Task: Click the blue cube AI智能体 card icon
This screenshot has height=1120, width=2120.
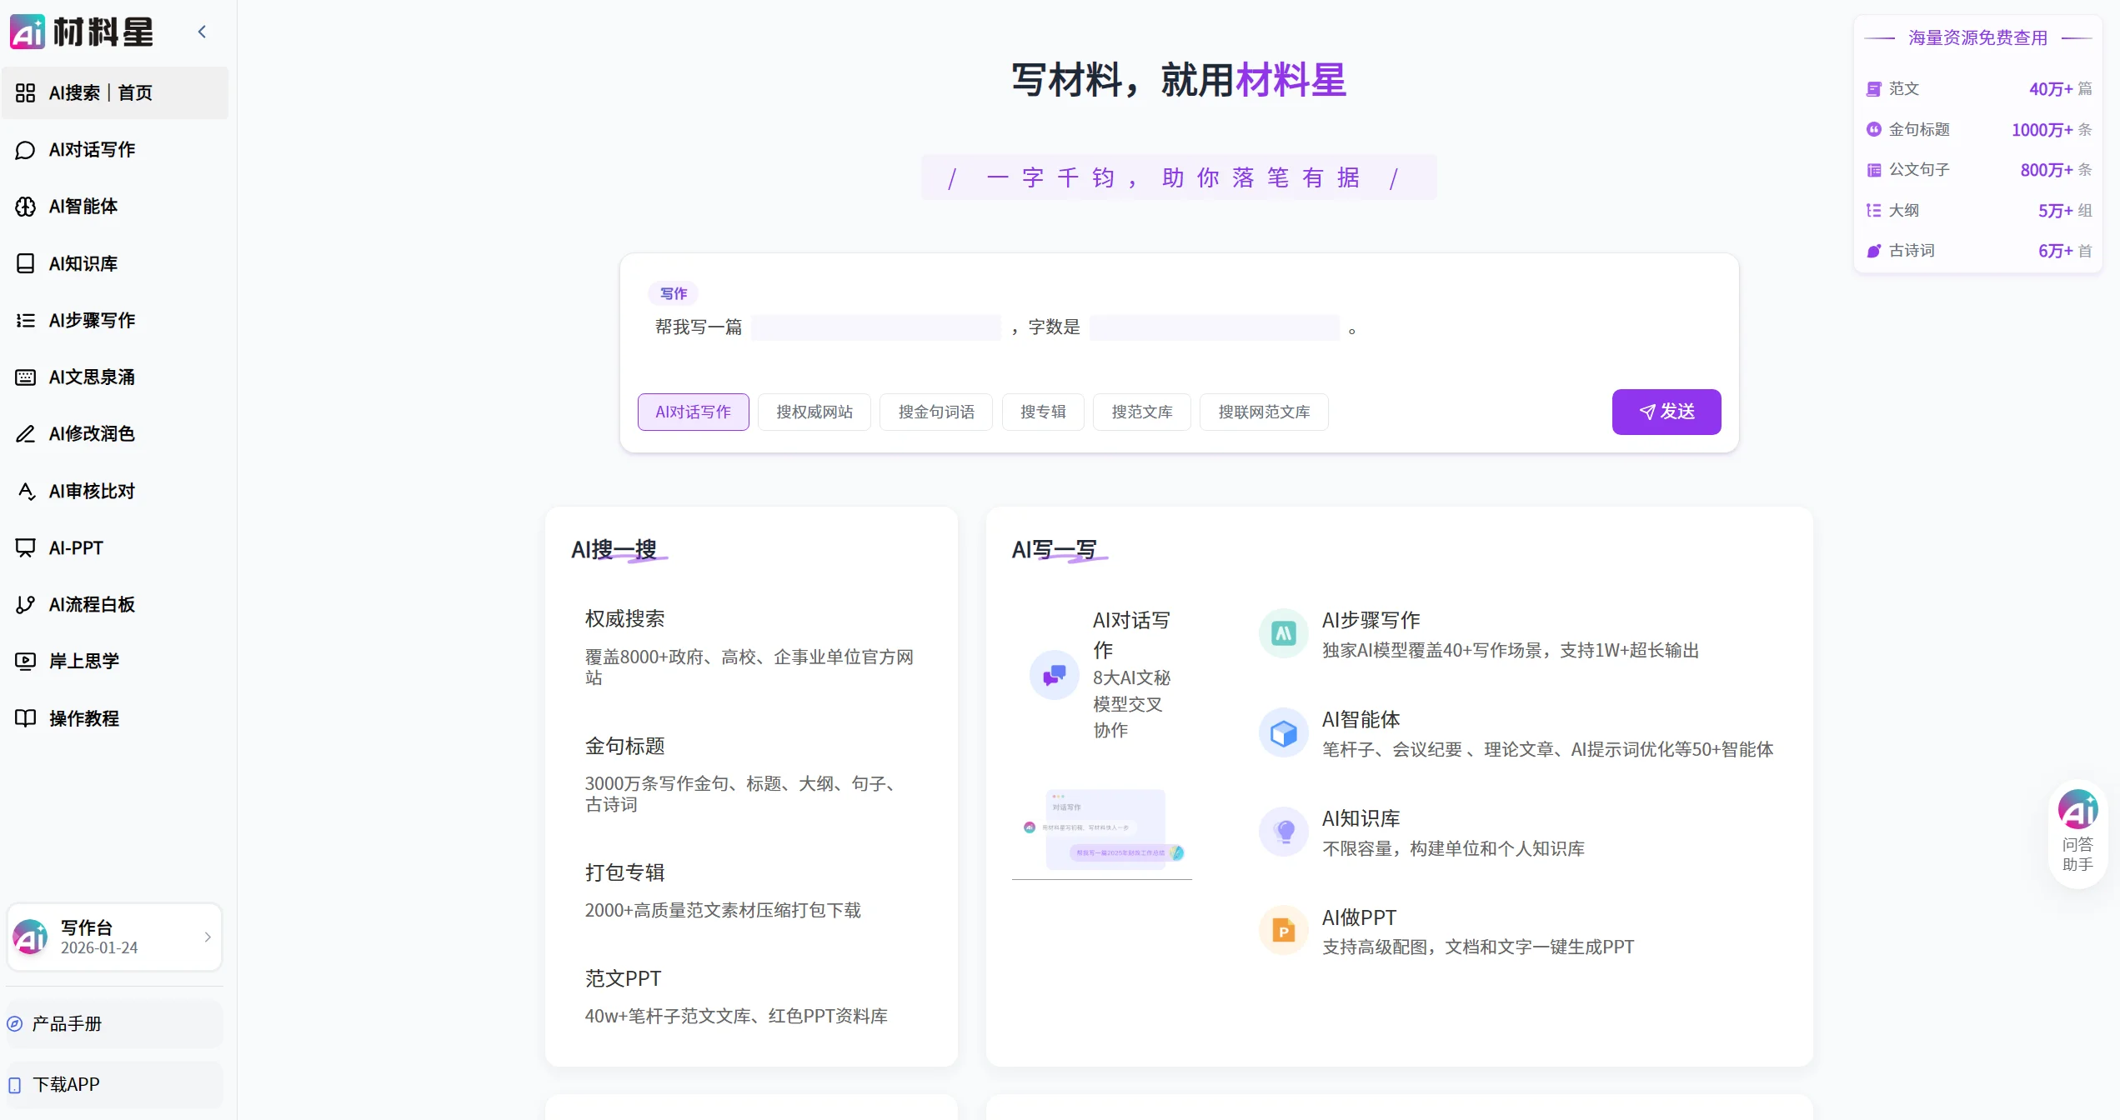Action: click(x=1283, y=733)
